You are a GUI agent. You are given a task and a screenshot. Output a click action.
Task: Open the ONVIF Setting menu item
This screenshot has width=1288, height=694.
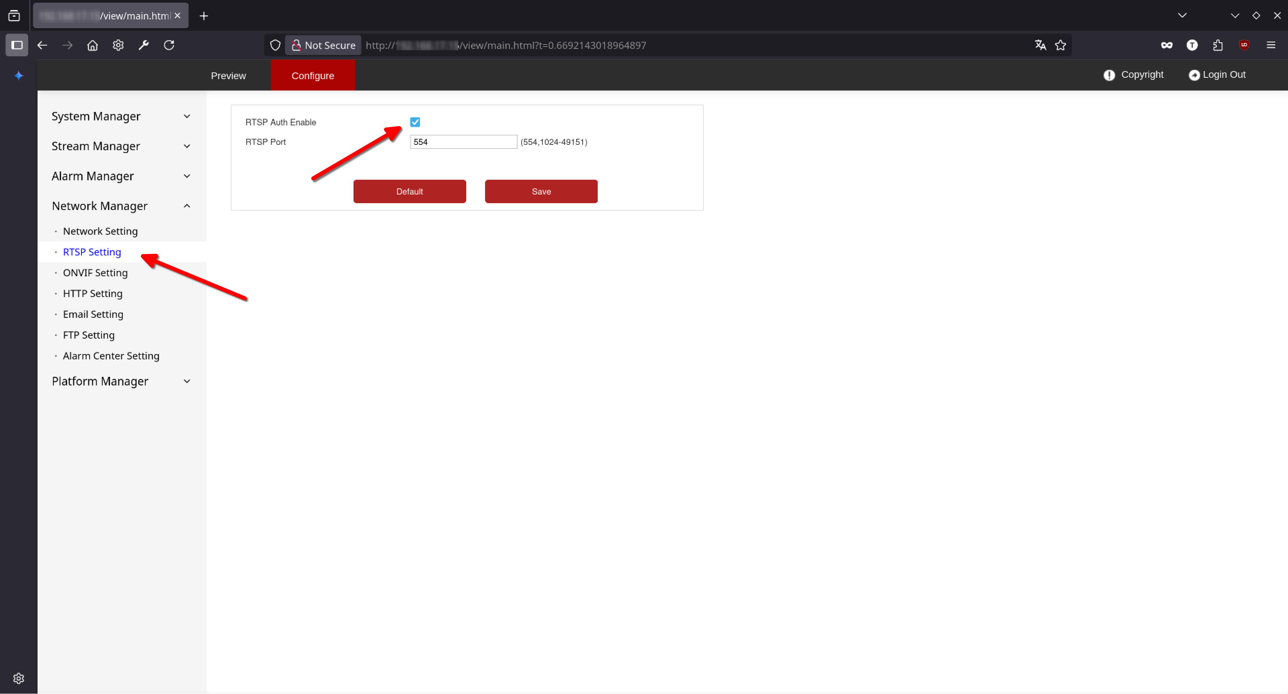click(x=95, y=273)
